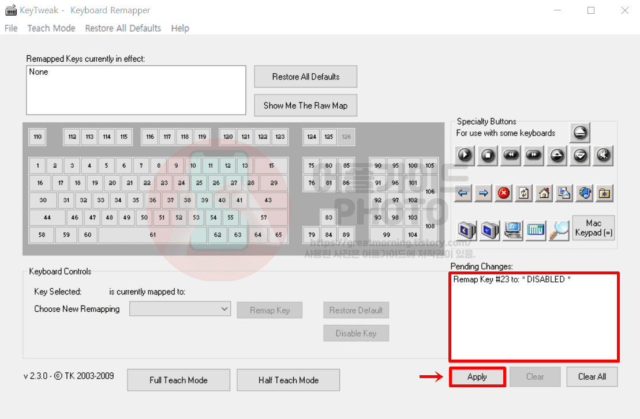
Task: Select the Favorites folder star icon
Action: coord(604,193)
